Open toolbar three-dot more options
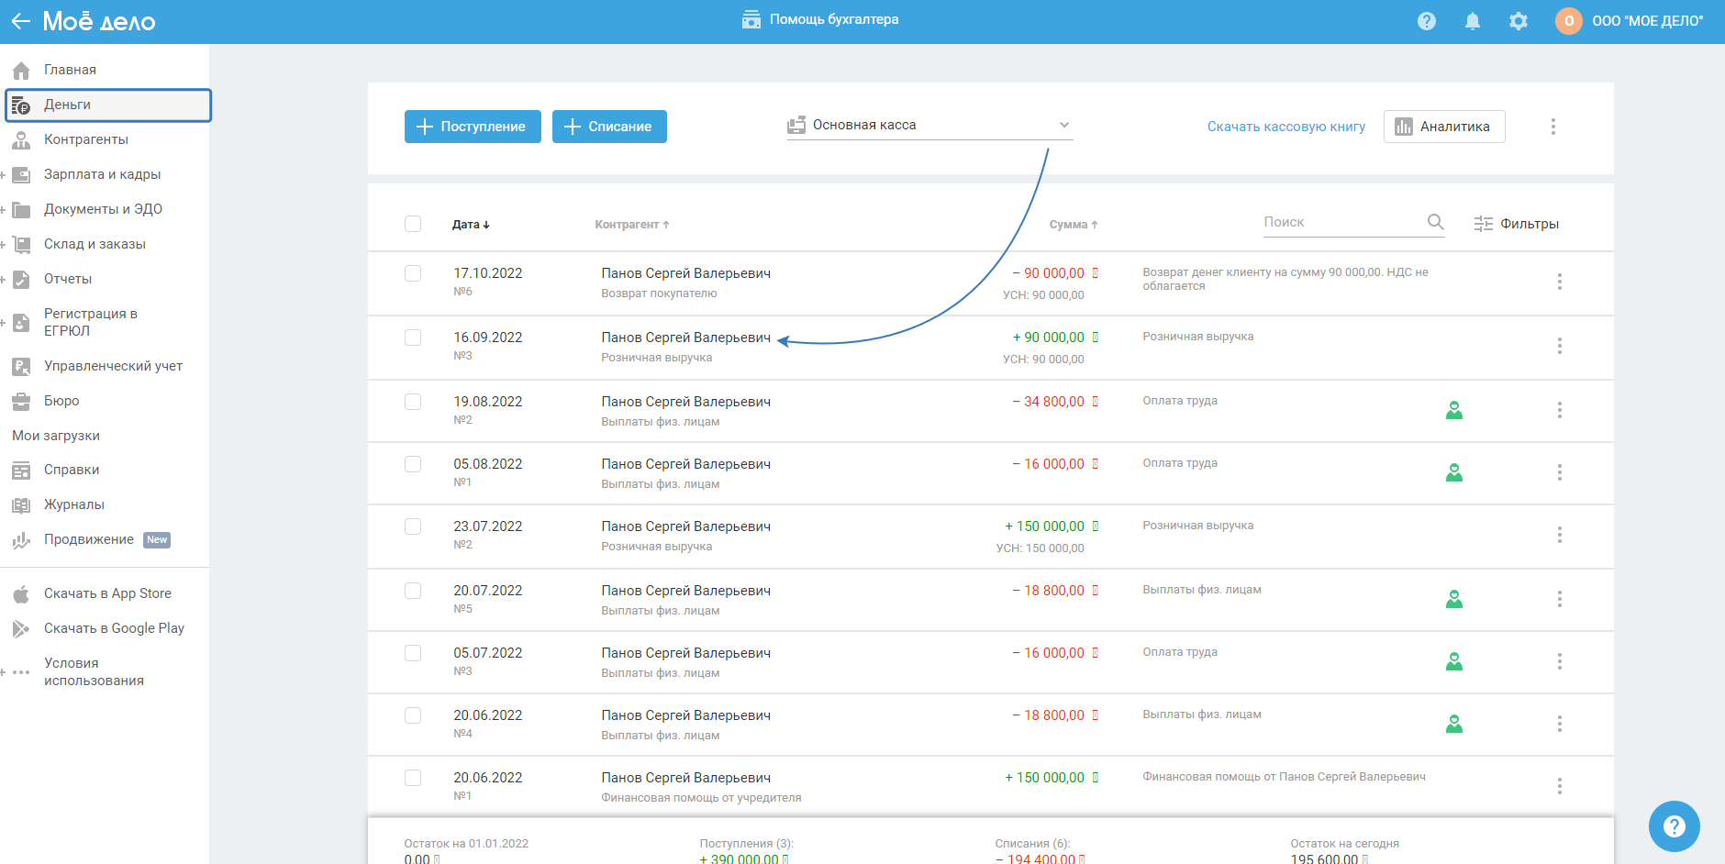 point(1552,127)
